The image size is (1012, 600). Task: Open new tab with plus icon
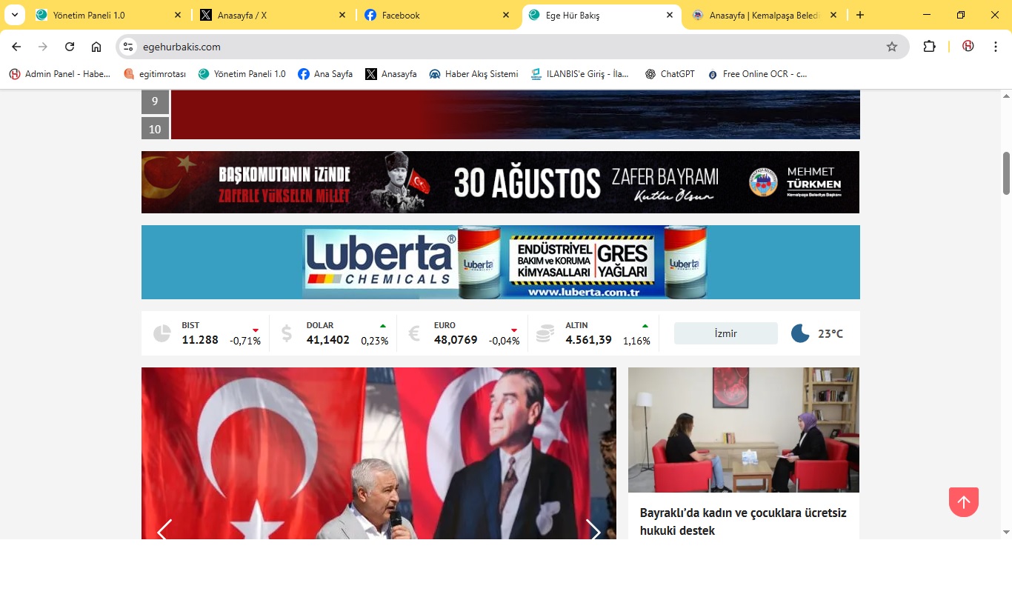(860, 15)
